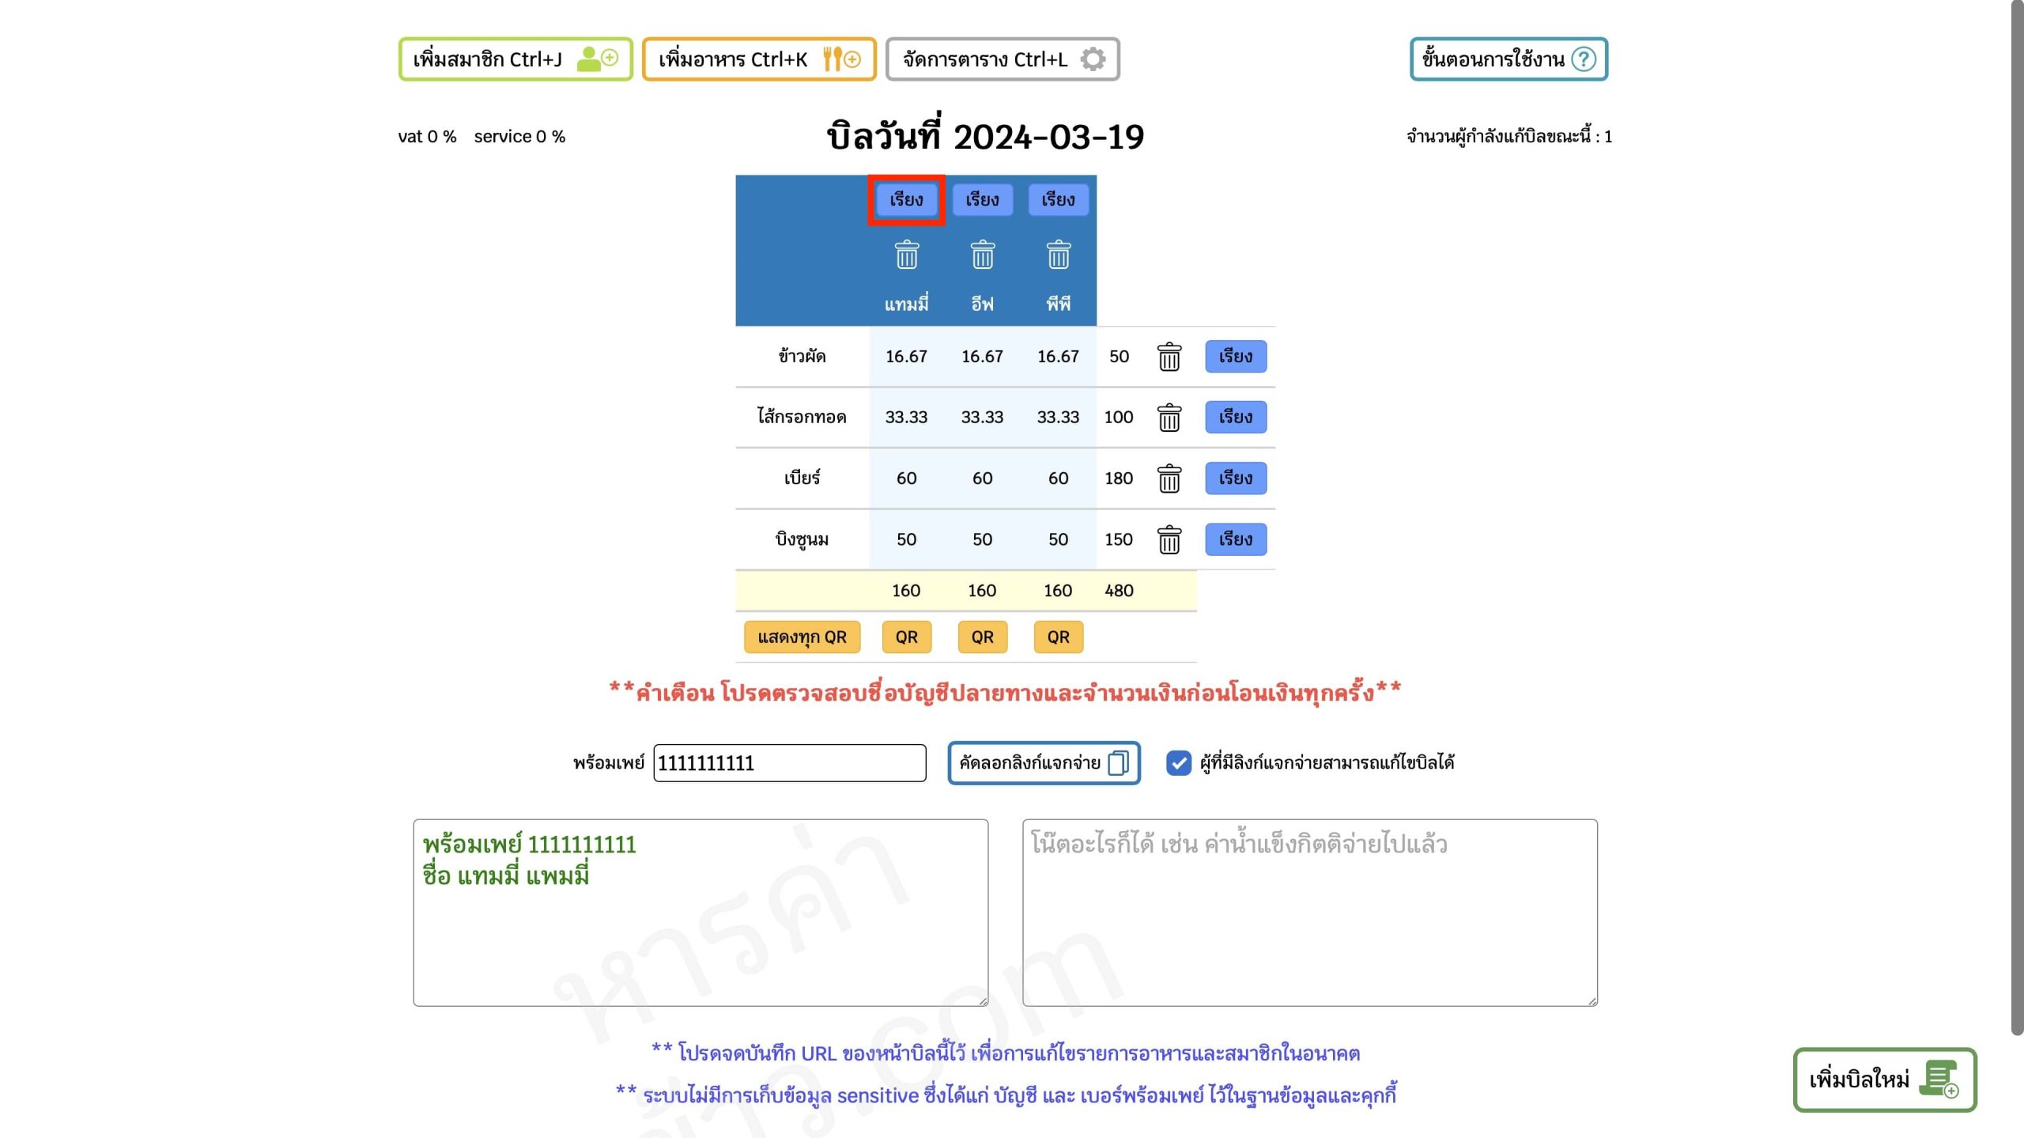Delete the เบียร์ row
2024x1138 pixels.
click(x=1169, y=478)
